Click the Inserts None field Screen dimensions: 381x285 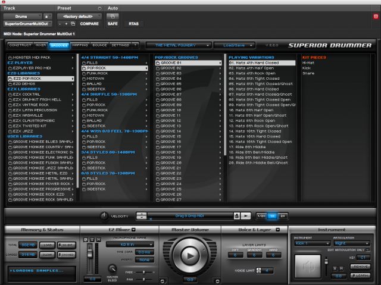(145, 260)
